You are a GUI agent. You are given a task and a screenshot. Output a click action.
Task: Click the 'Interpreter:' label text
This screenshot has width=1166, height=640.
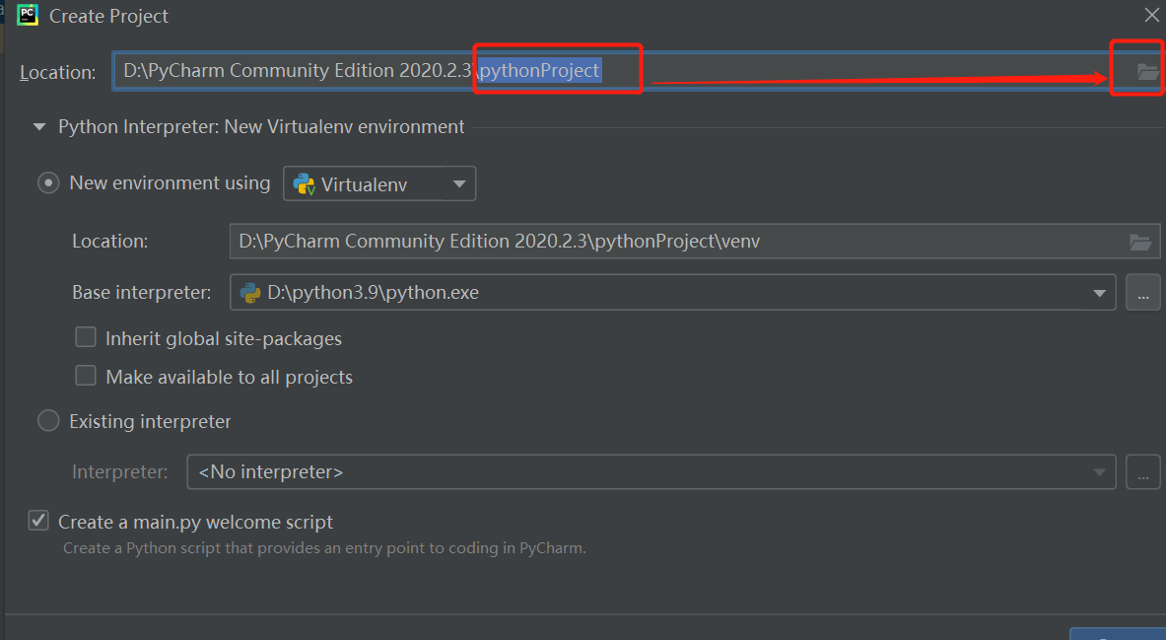[x=119, y=471]
